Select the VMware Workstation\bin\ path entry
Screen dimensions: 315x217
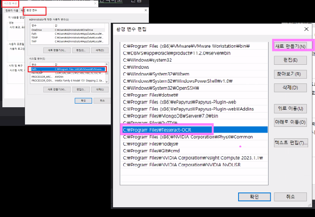tap(194, 46)
